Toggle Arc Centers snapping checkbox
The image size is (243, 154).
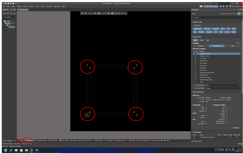tap(195, 59)
